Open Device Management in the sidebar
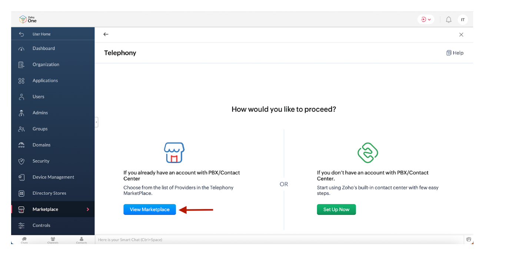Screen dimensions: 512x260 53,177
